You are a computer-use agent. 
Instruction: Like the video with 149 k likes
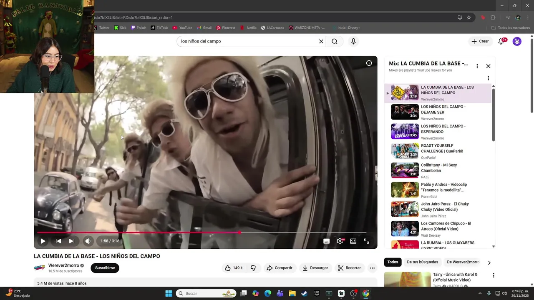pos(234,268)
